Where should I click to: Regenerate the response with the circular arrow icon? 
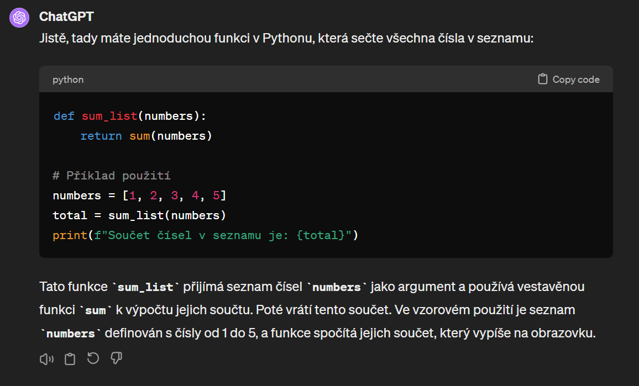click(93, 359)
